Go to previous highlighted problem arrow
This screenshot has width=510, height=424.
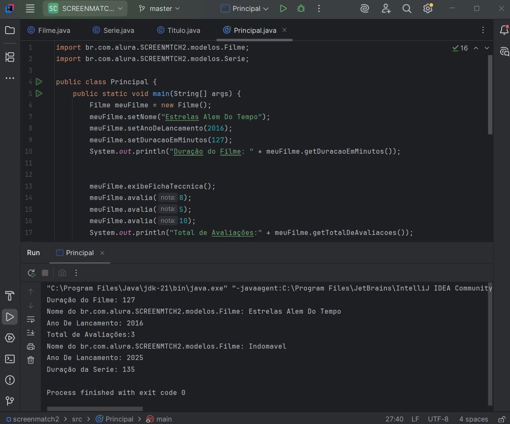476,48
